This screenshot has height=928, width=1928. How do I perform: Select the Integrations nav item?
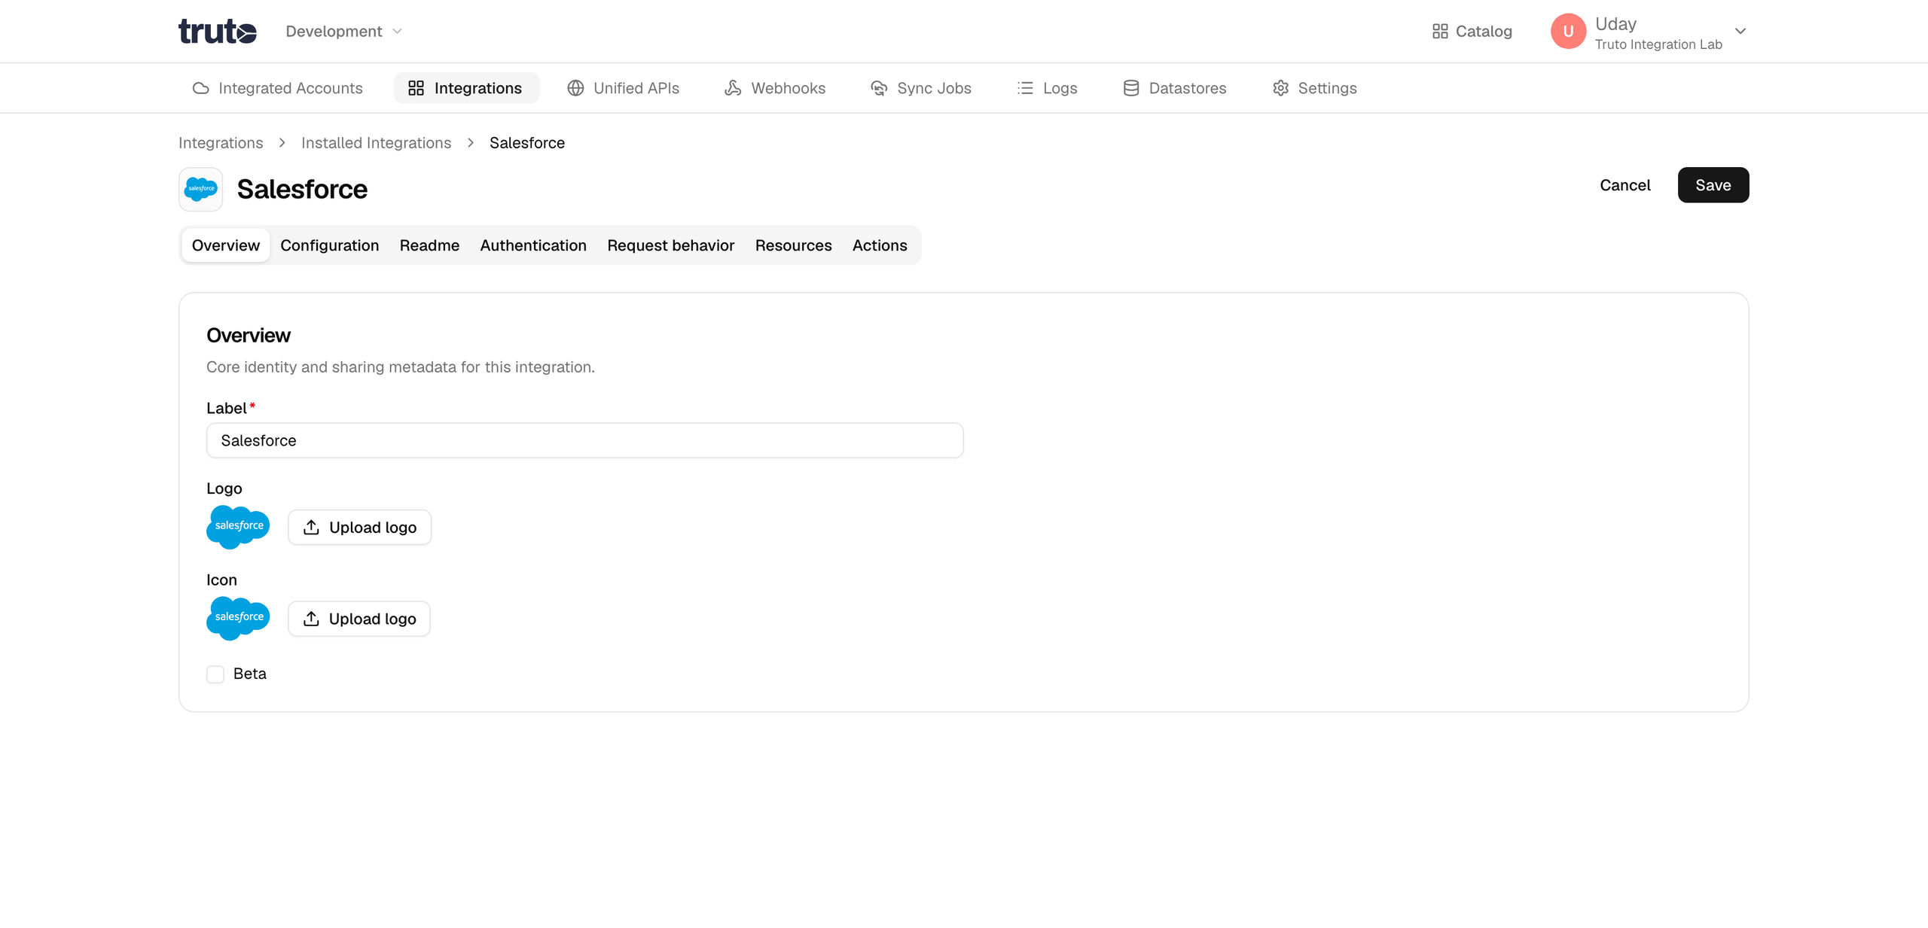point(465,88)
